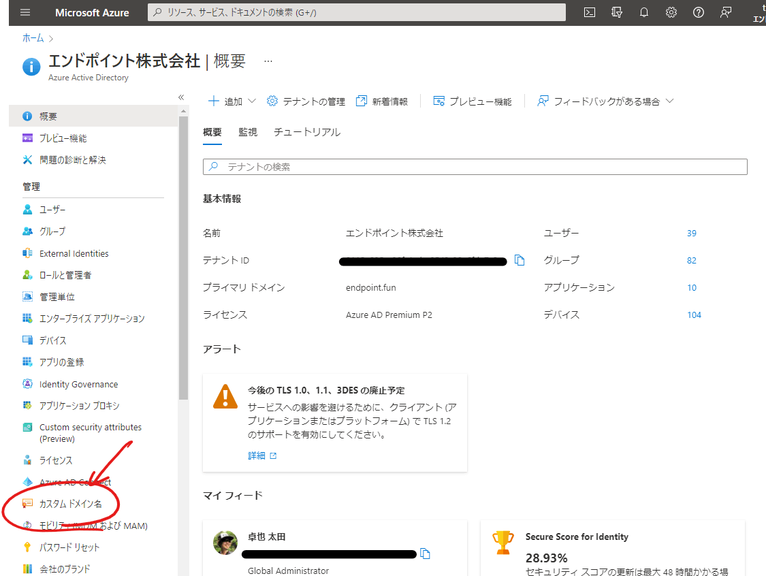Switch to the 監視 tab
766x576 pixels.
(248, 132)
